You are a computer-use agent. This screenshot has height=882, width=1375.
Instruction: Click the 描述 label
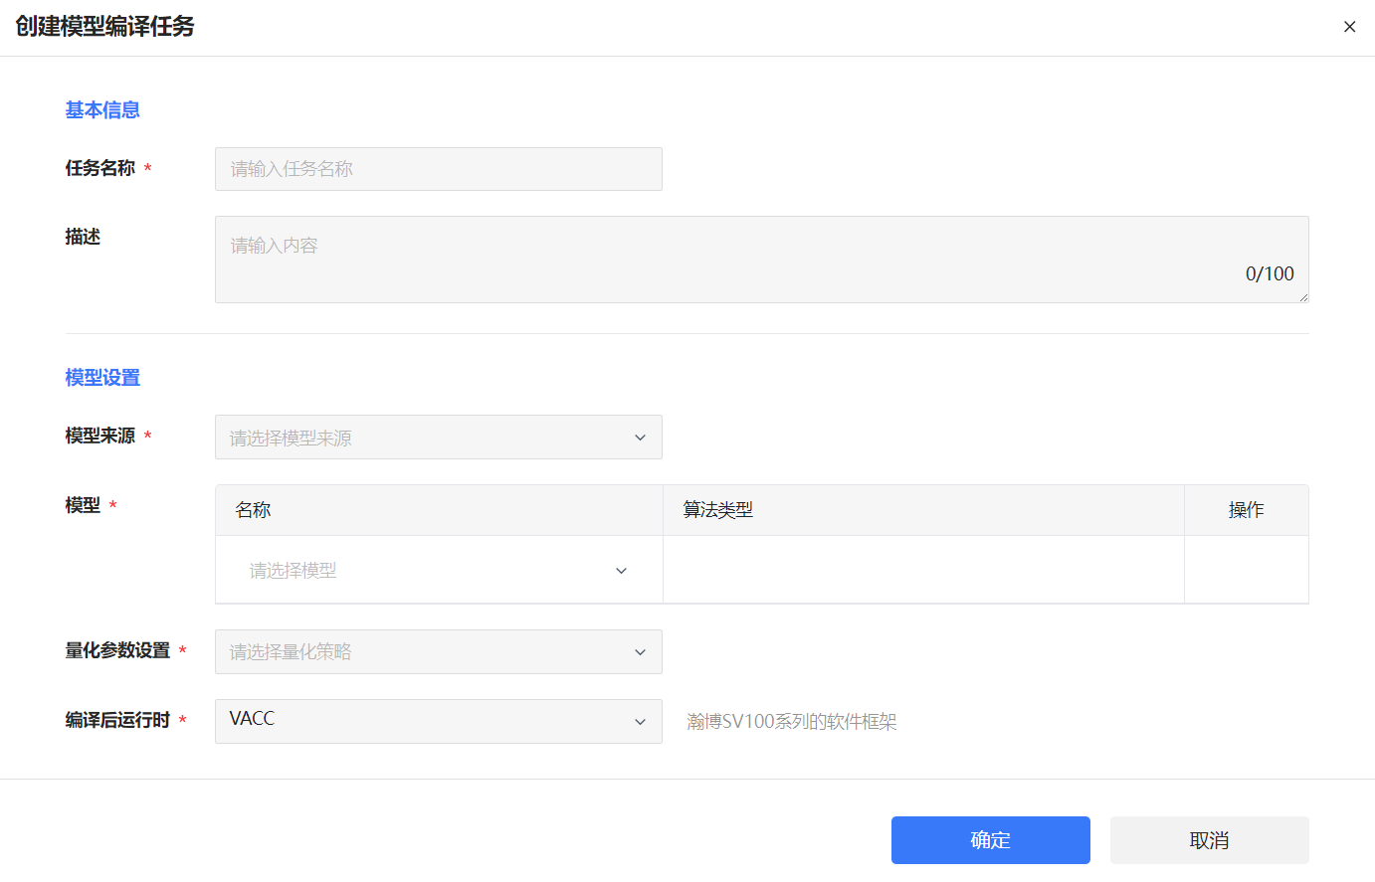[83, 237]
